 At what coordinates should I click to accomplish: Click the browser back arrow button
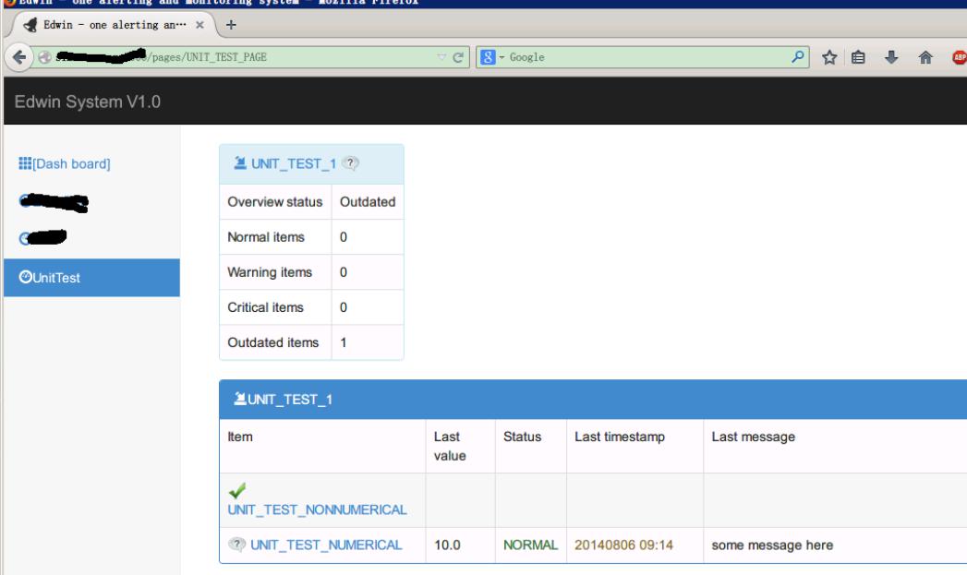(18, 58)
